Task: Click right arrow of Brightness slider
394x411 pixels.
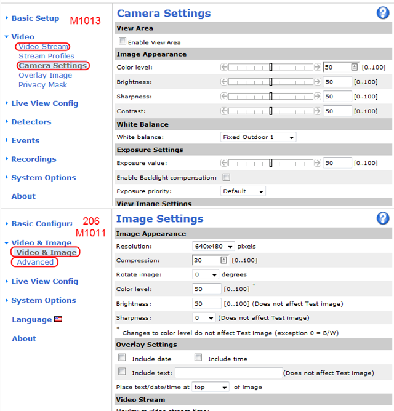Action: point(318,82)
